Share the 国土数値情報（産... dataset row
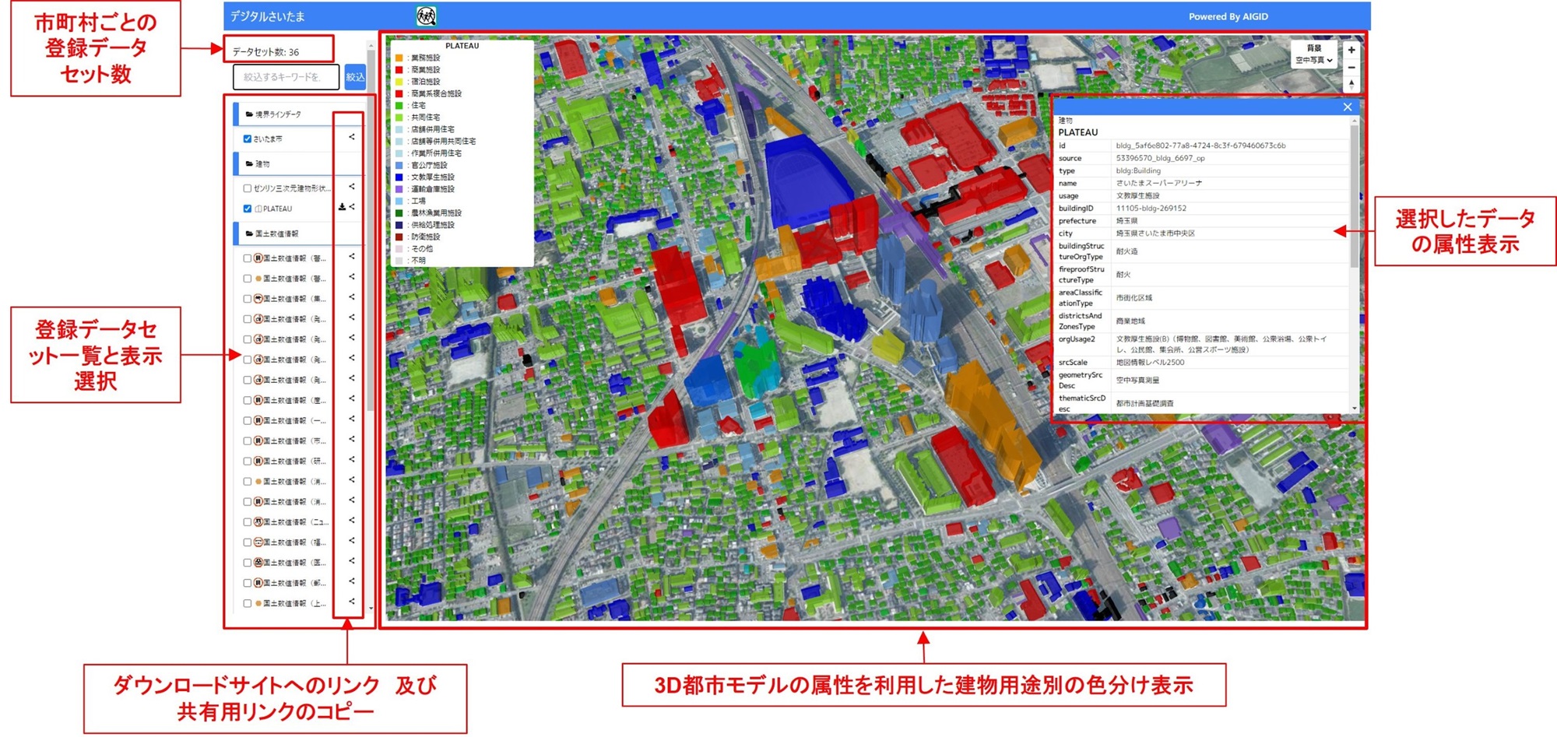Image resolution: width=1557 pixels, height=737 pixels. tap(352, 398)
